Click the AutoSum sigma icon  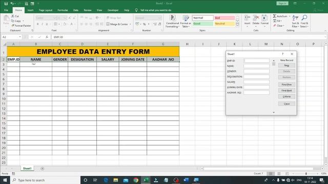[275, 16]
